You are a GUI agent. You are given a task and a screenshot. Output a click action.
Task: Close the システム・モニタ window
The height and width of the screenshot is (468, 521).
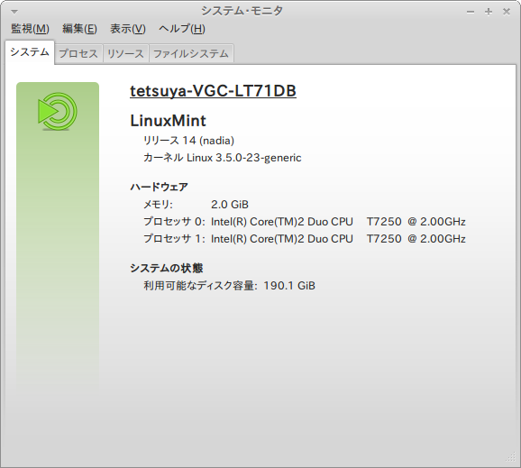[x=506, y=12]
